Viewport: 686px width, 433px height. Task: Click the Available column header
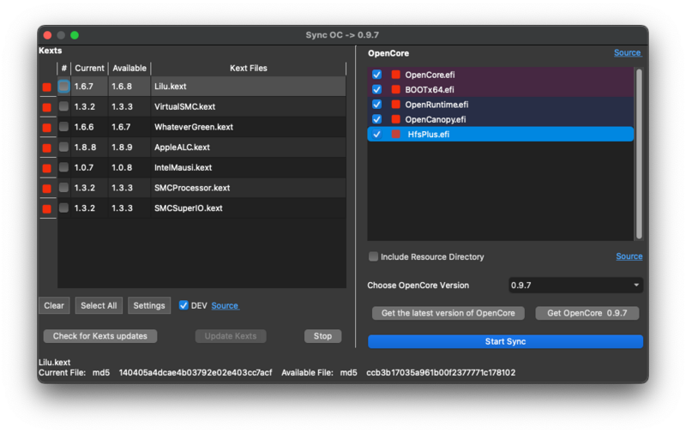pos(129,69)
